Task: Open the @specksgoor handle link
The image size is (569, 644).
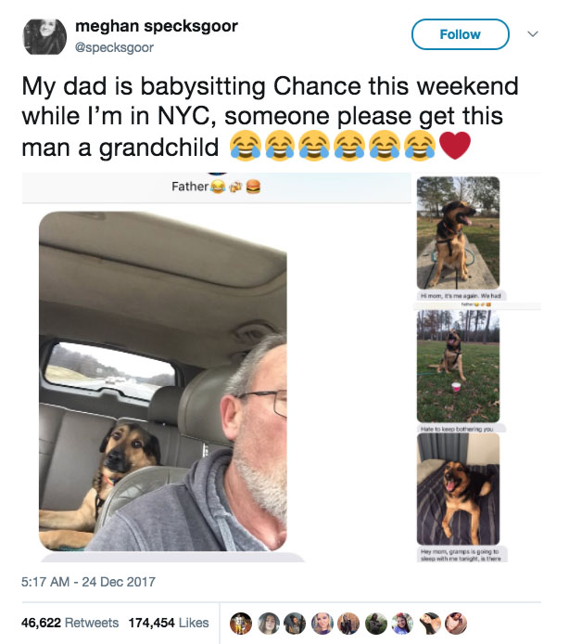Action: click(113, 46)
